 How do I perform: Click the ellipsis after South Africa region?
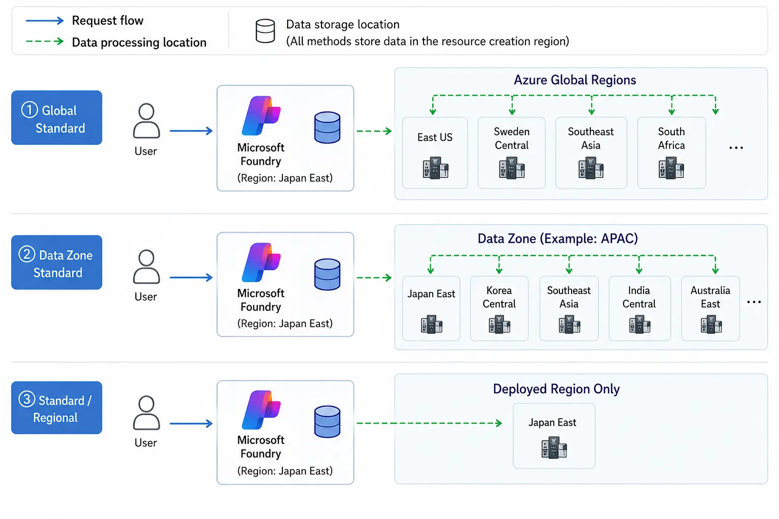pos(736,148)
